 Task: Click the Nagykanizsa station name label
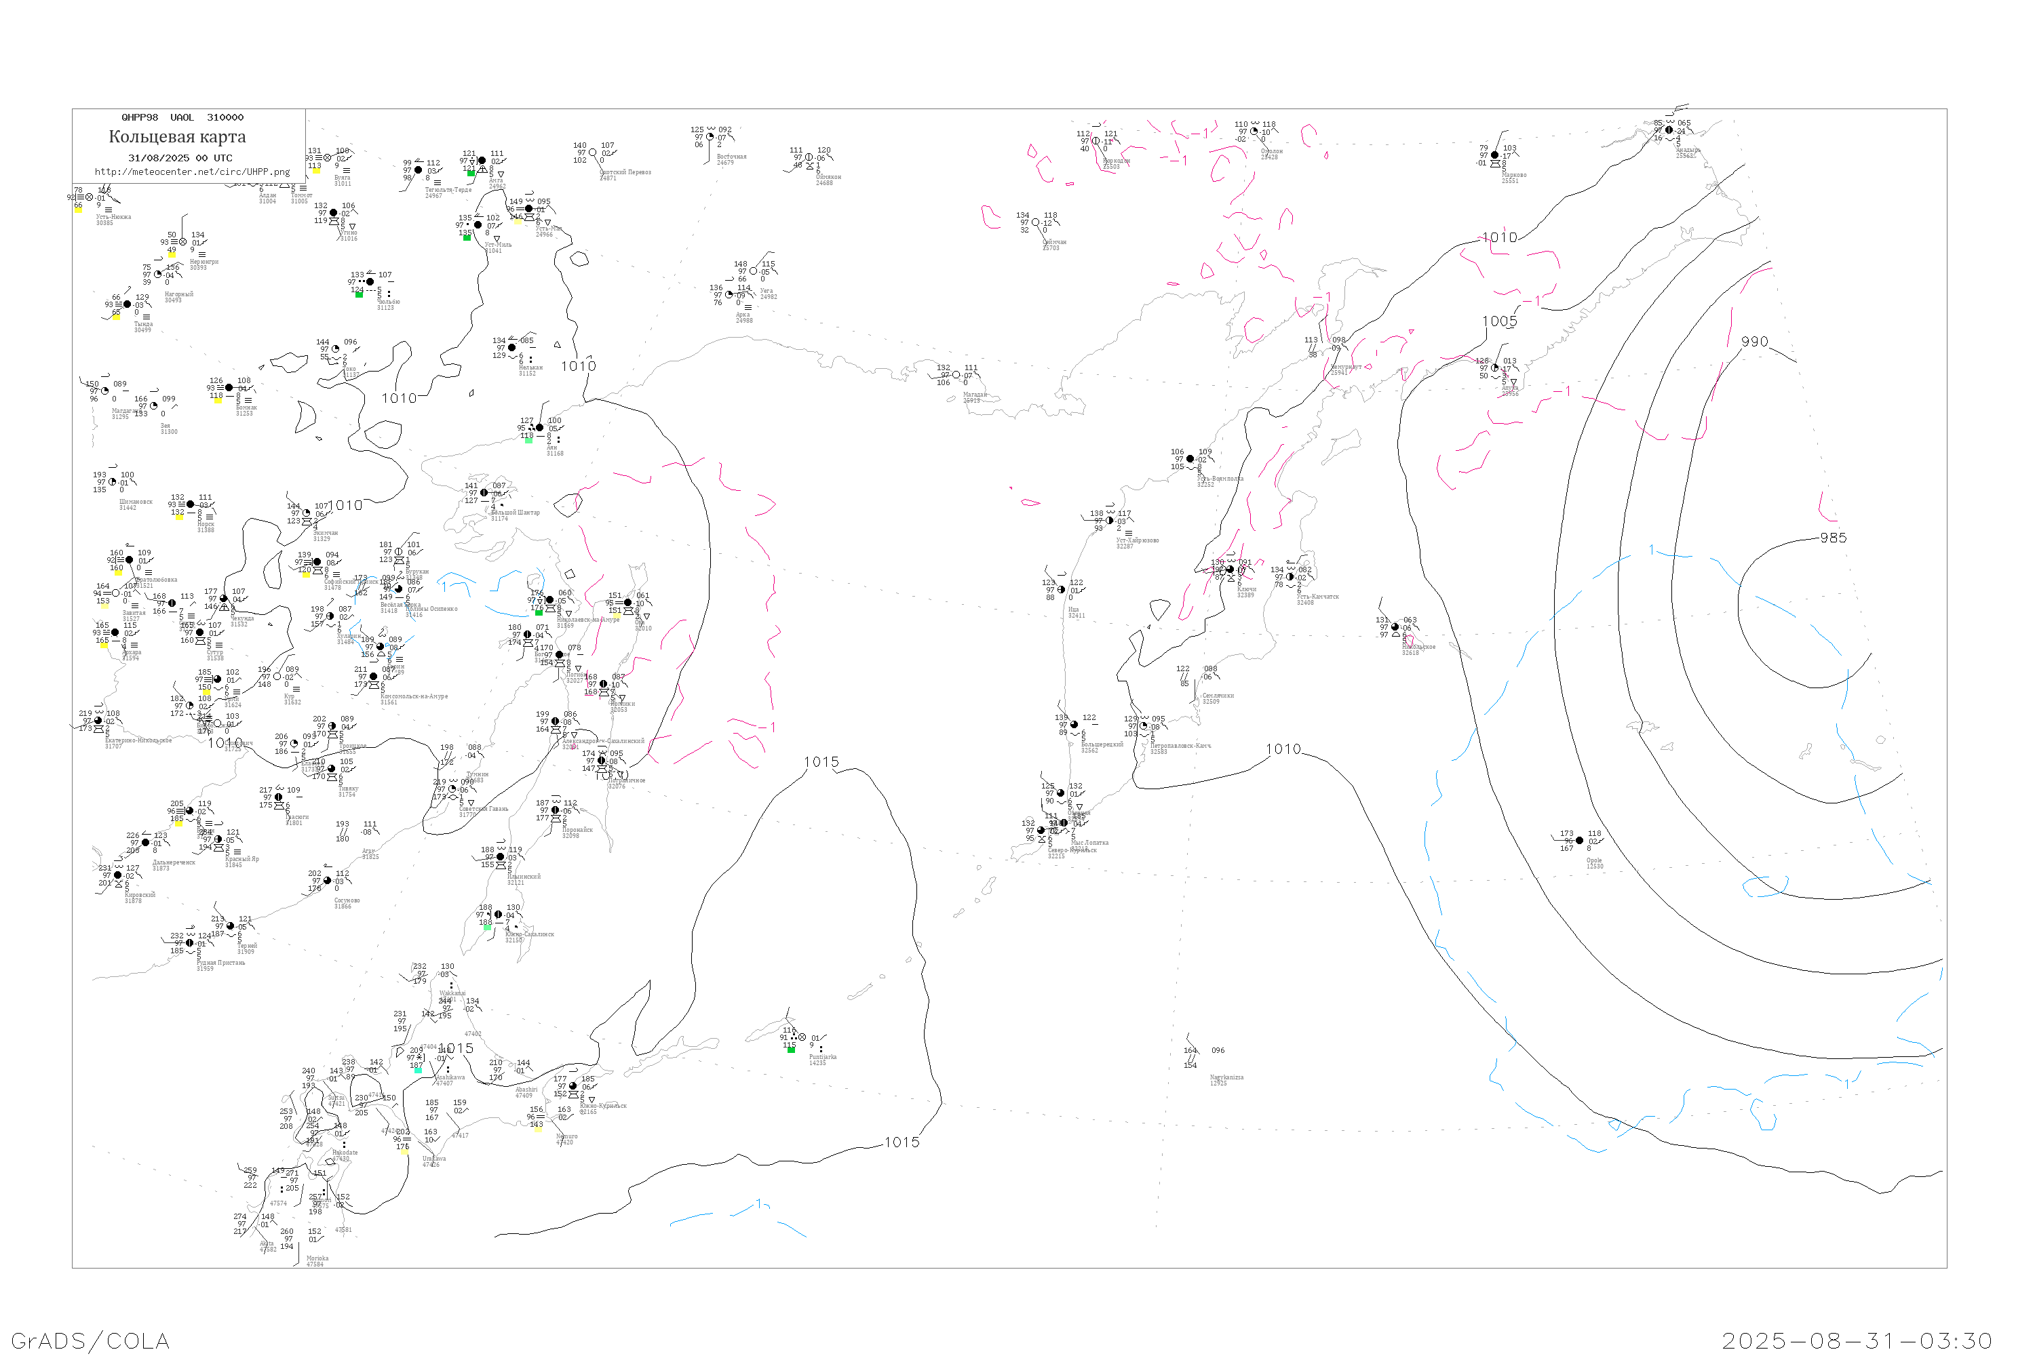[x=1226, y=1077]
